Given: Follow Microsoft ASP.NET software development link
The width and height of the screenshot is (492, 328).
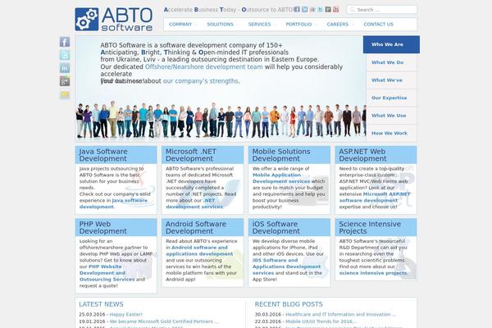Looking at the screenshot, I should (x=375, y=197).
